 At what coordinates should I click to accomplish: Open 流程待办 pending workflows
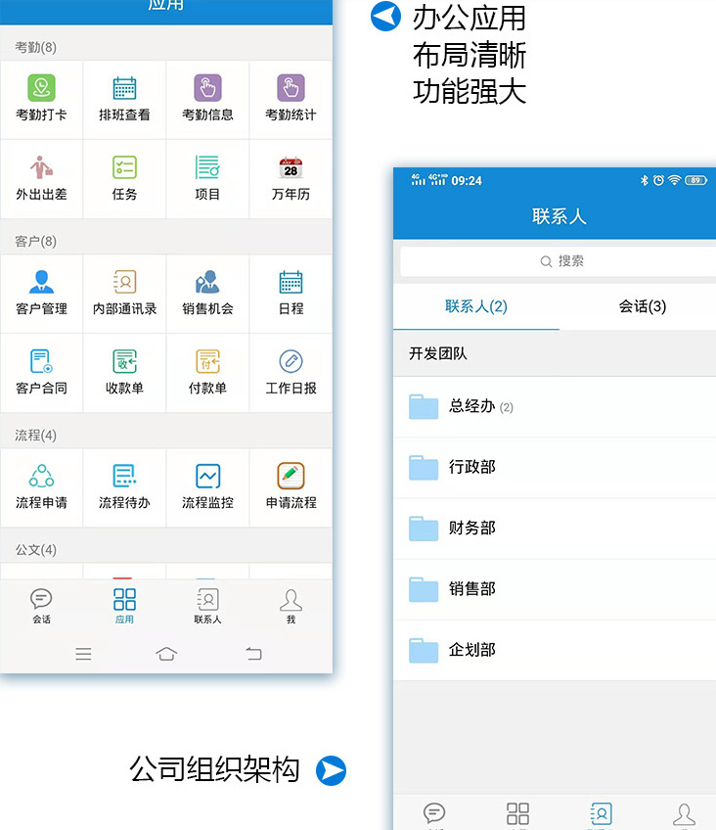(124, 487)
